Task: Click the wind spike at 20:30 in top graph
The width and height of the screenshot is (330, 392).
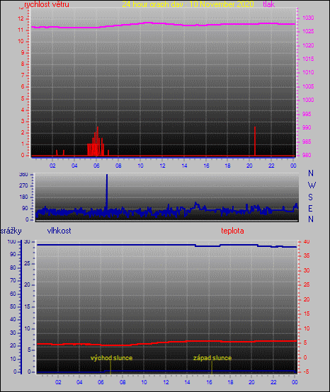Action: point(255,141)
